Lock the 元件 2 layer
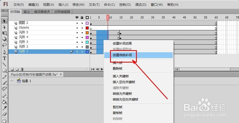This screenshot has height=123, width=239. (82, 47)
